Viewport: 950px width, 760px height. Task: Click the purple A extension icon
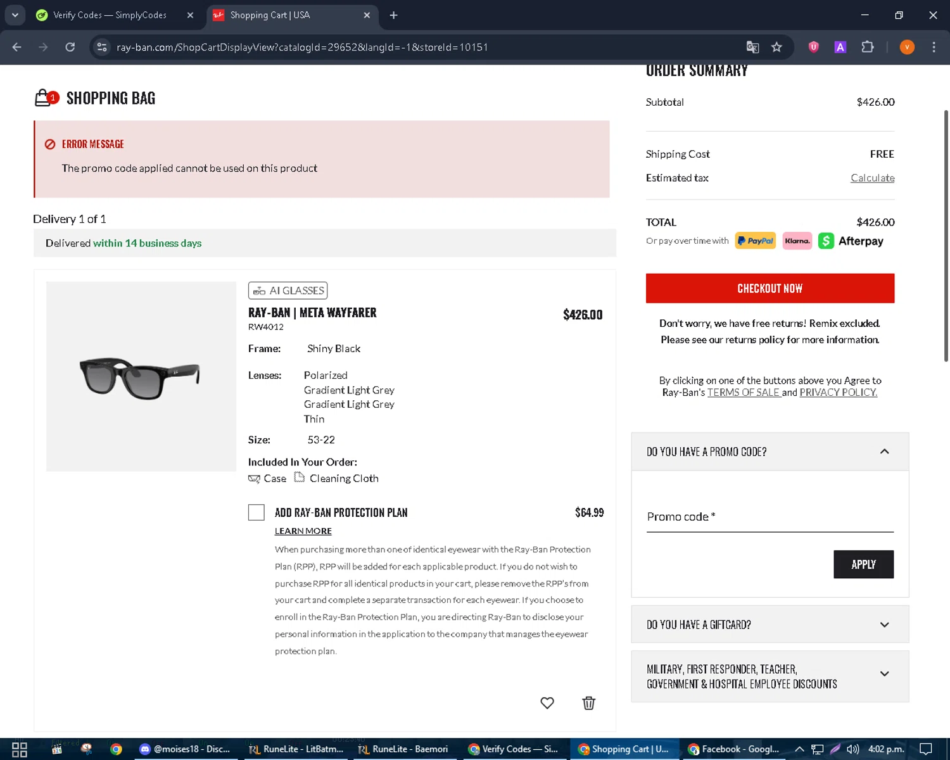click(x=840, y=47)
